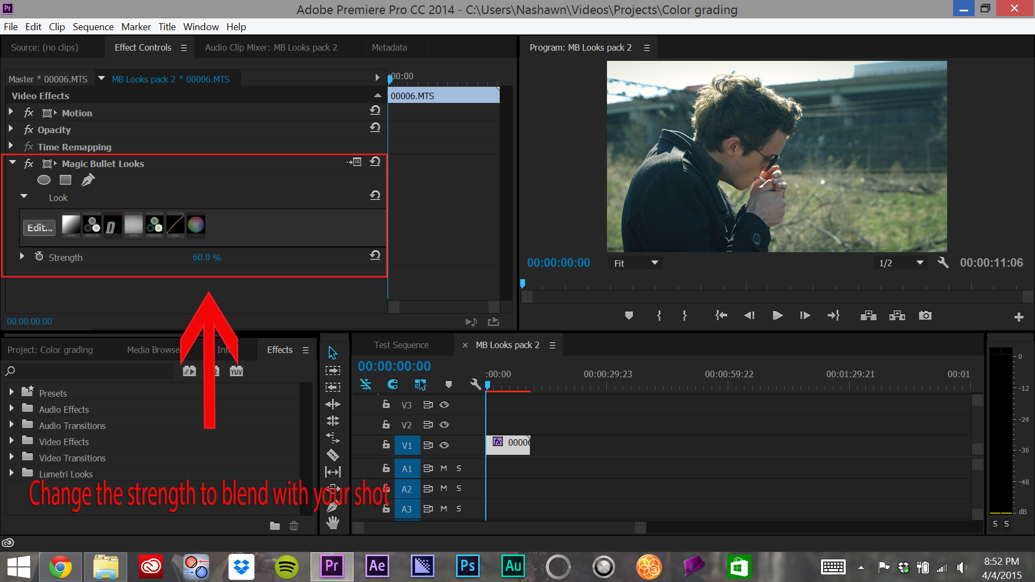This screenshot has height=582, width=1035.
Task: Click the Export Frame camera icon
Action: [925, 316]
